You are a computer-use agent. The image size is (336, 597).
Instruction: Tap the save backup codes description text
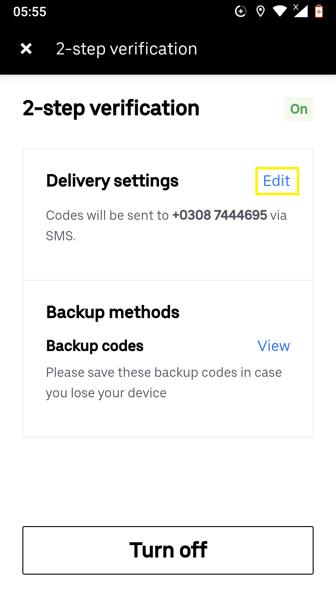coord(164,383)
